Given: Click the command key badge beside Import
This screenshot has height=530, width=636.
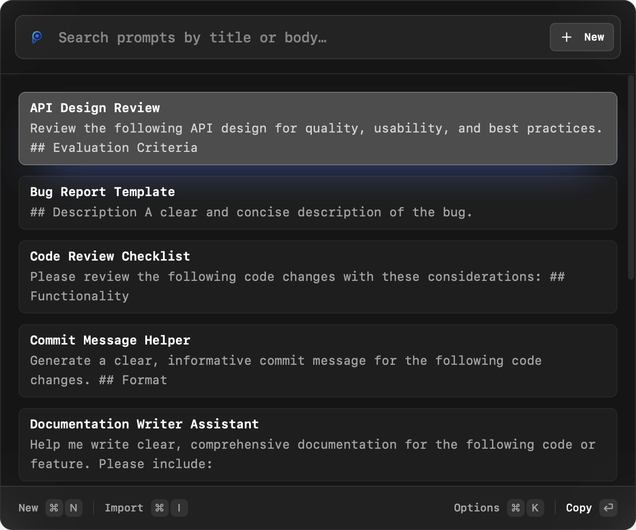Looking at the screenshot, I should pos(159,508).
